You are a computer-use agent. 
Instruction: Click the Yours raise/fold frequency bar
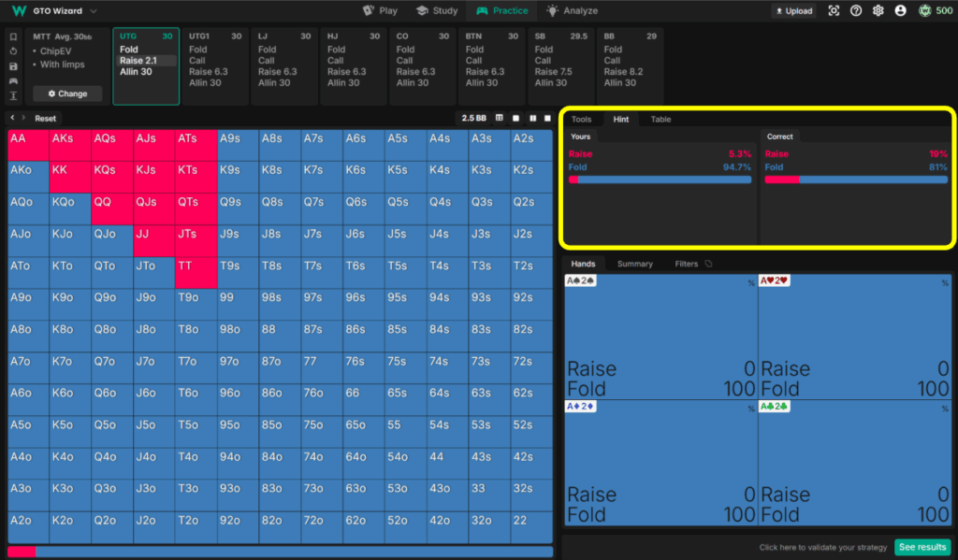tap(660, 179)
